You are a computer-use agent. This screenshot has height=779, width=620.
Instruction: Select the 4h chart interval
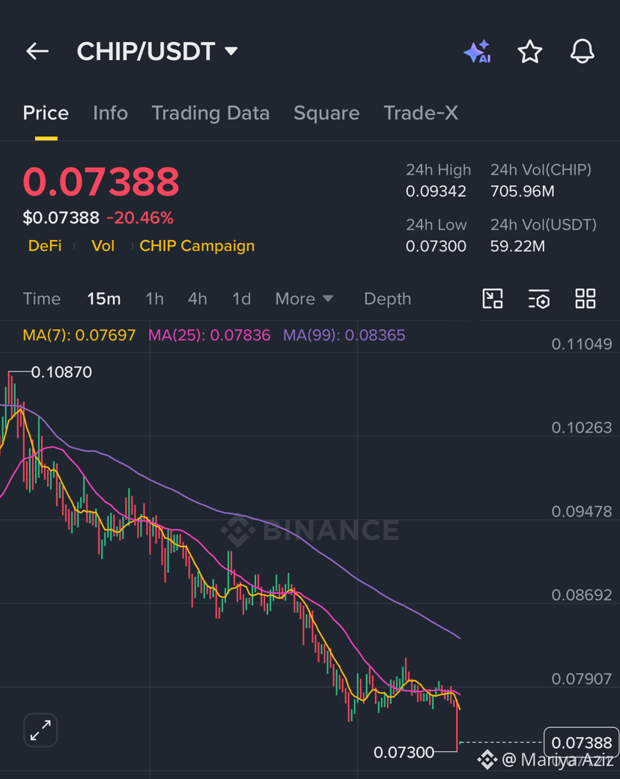(198, 298)
